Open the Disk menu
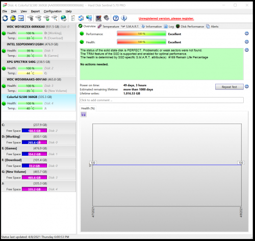This screenshot has height=241, width=255. tap(14, 11)
